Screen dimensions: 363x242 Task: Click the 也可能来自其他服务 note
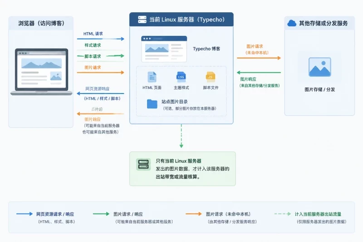click(100, 132)
